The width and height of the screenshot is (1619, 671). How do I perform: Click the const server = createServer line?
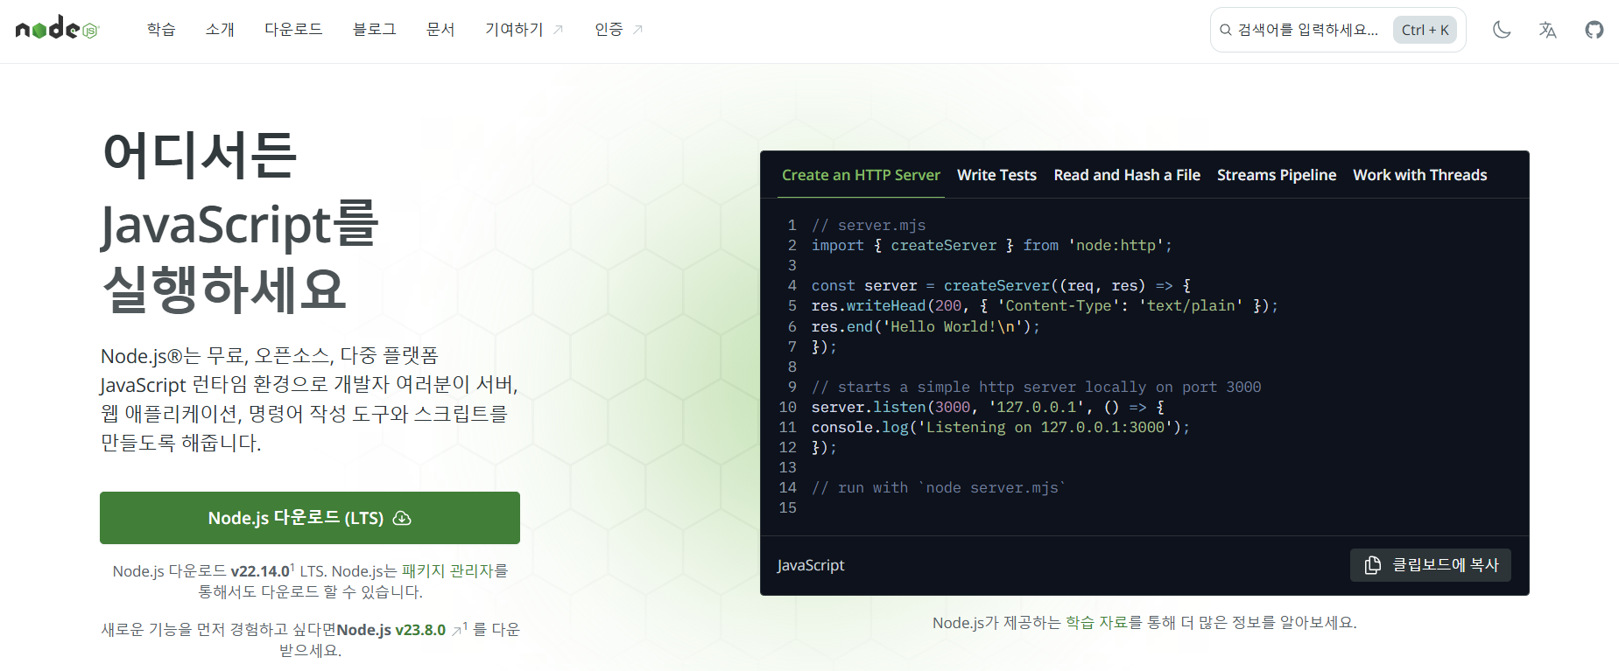[1001, 286]
